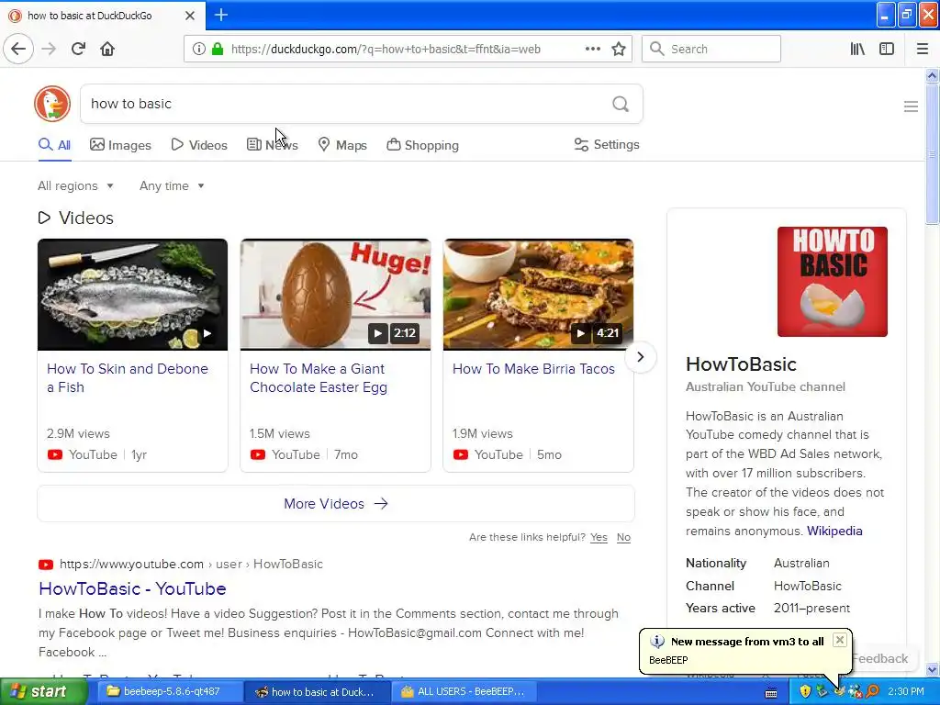Open search Settings dropdown
The width and height of the screenshot is (940, 705).
tap(607, 144)
